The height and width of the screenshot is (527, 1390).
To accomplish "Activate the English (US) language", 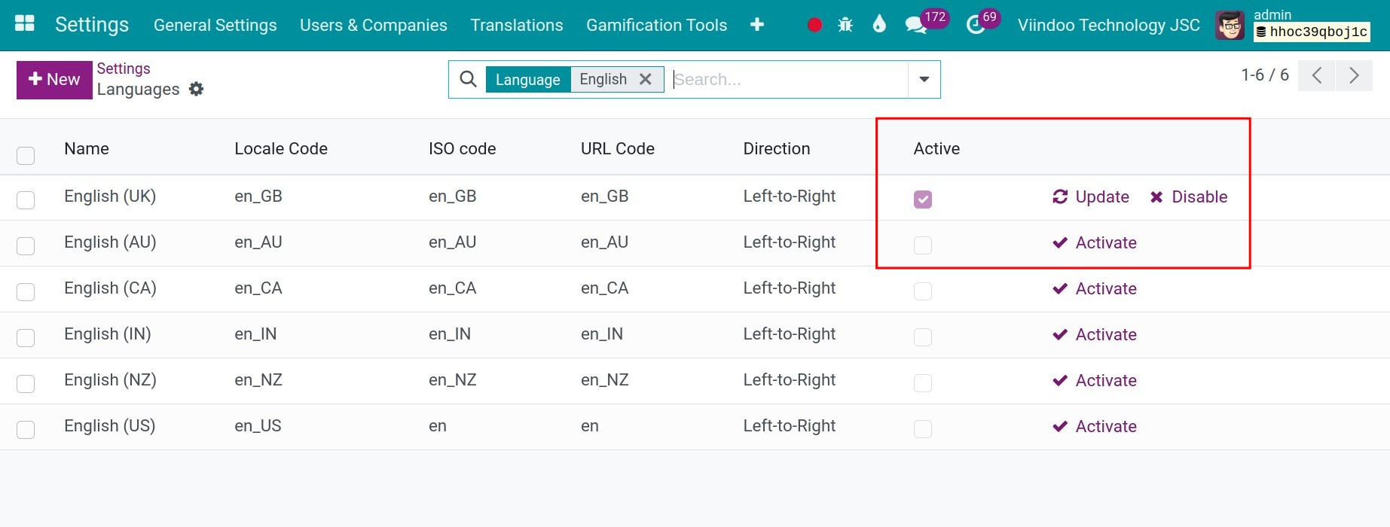I will coord(1095,426).
